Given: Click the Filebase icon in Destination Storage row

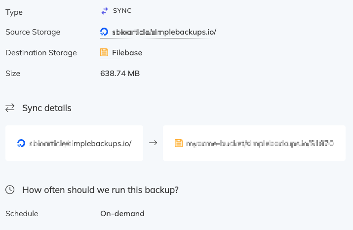Looking at the screenshot, I should click(x=104, y=53).
